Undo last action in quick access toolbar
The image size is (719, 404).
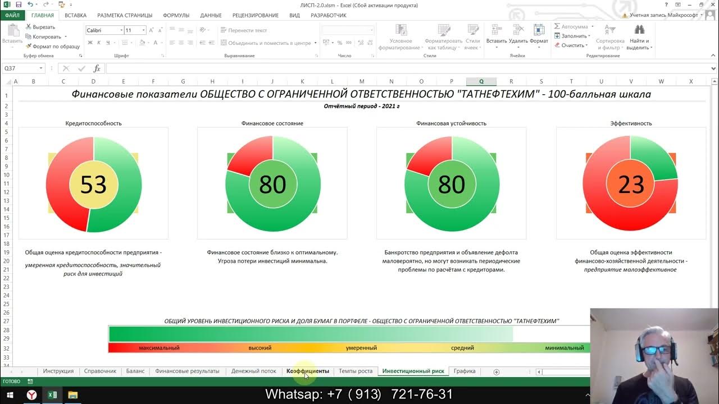click(x=29, y=4)
